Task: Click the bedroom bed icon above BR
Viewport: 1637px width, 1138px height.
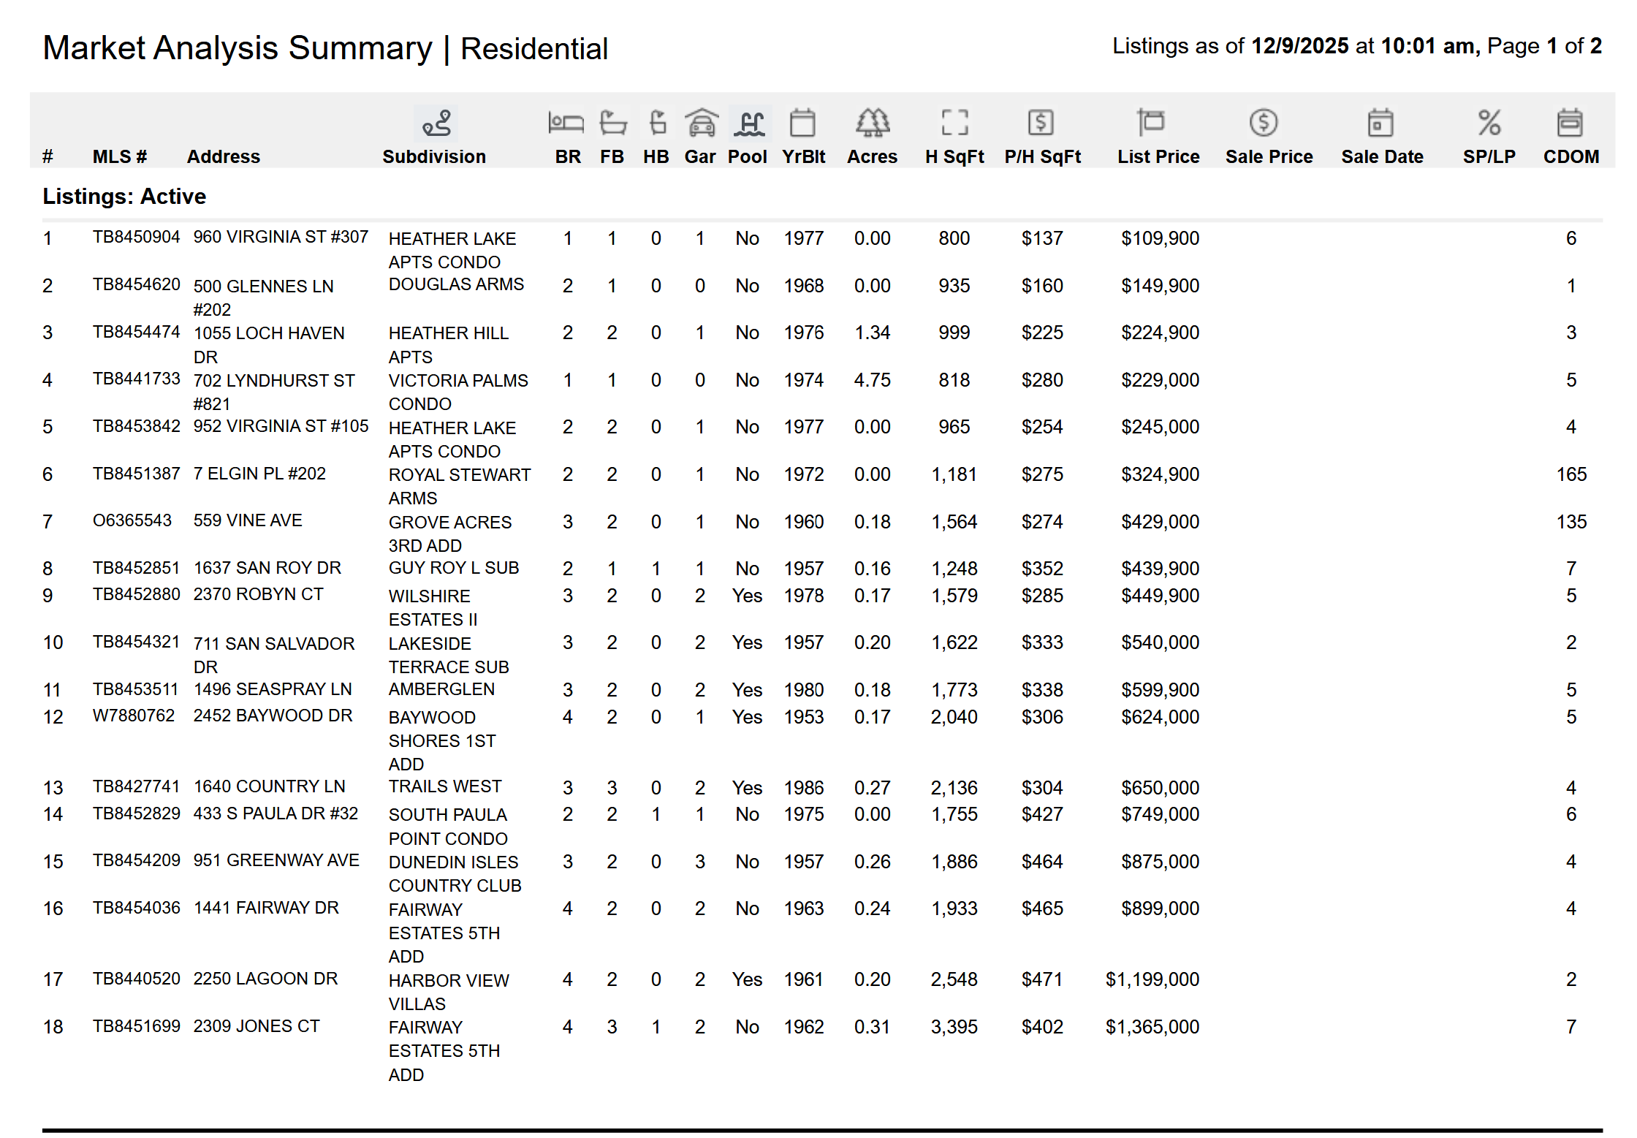Action: (x=566, y=123)
